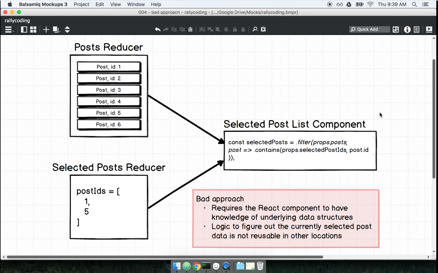Screen dimensions: 438x273
Task: Activate Full Screen Presentation mode icon
Action: 429,29
